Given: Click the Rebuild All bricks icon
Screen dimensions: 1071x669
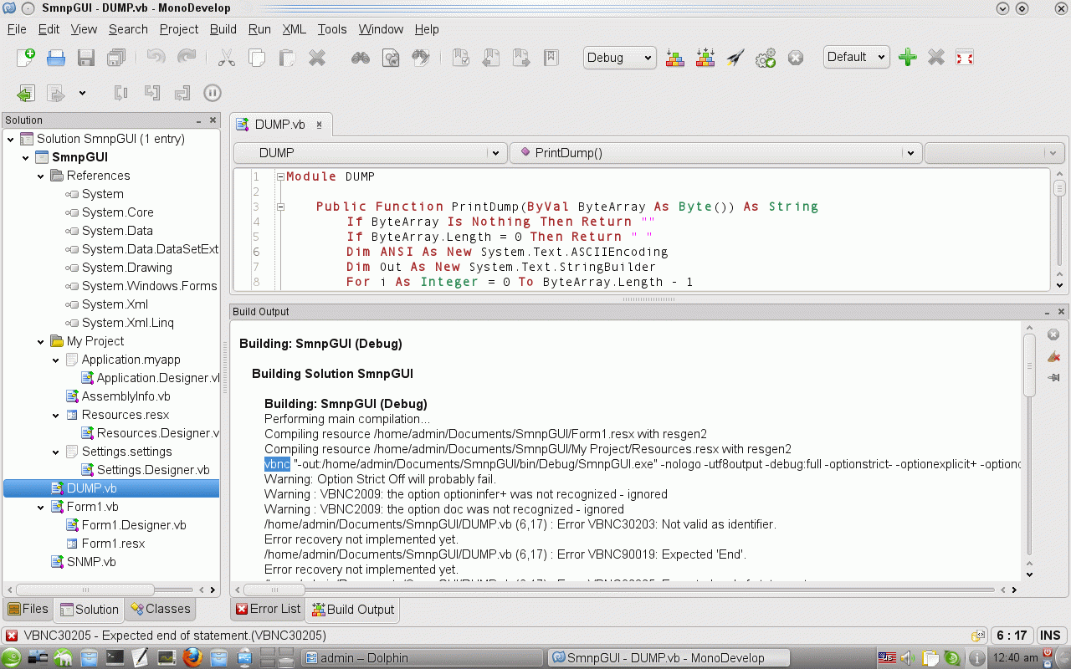Looking at the screenshot, I should [705, 57].
